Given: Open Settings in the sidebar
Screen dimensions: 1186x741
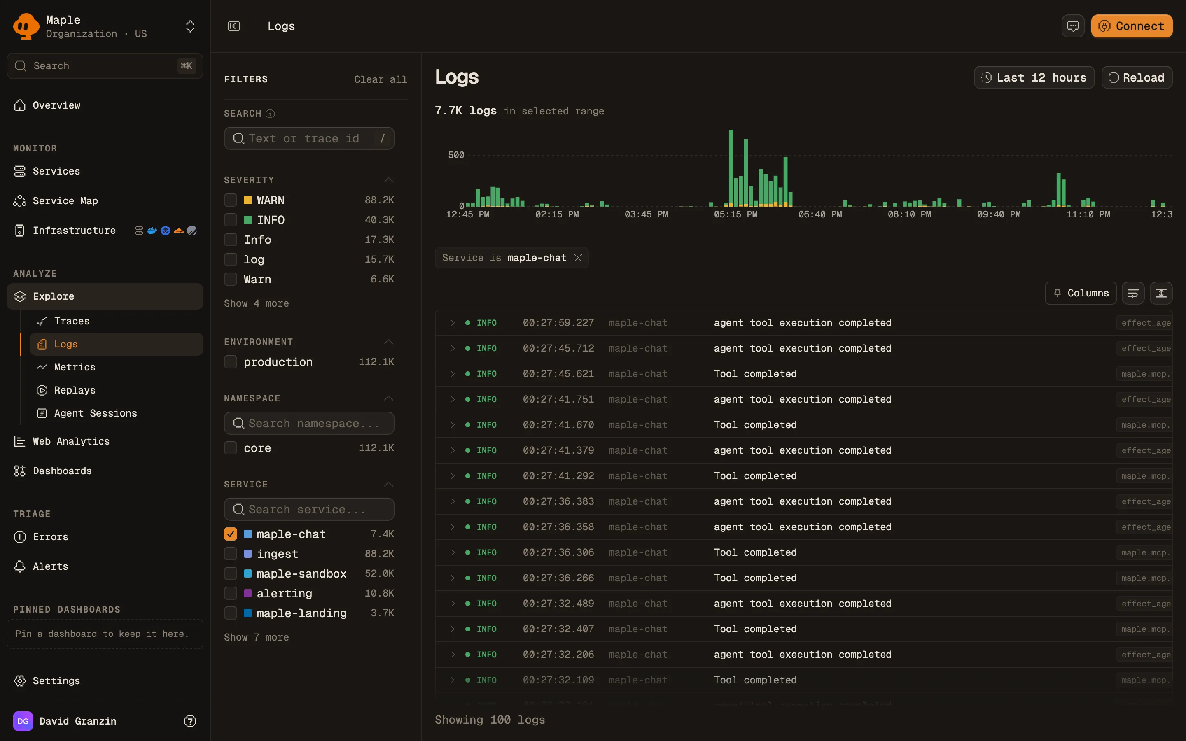Looking at the screenshot, I should click(105, 681).
